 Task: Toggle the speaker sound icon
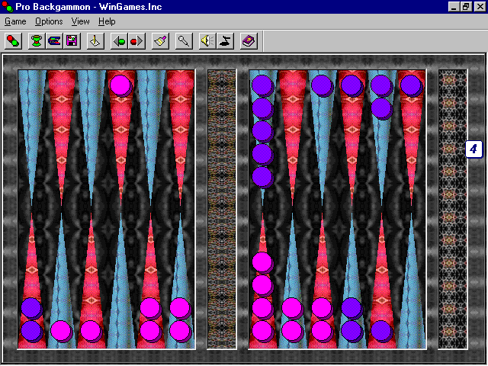(207, 41)
